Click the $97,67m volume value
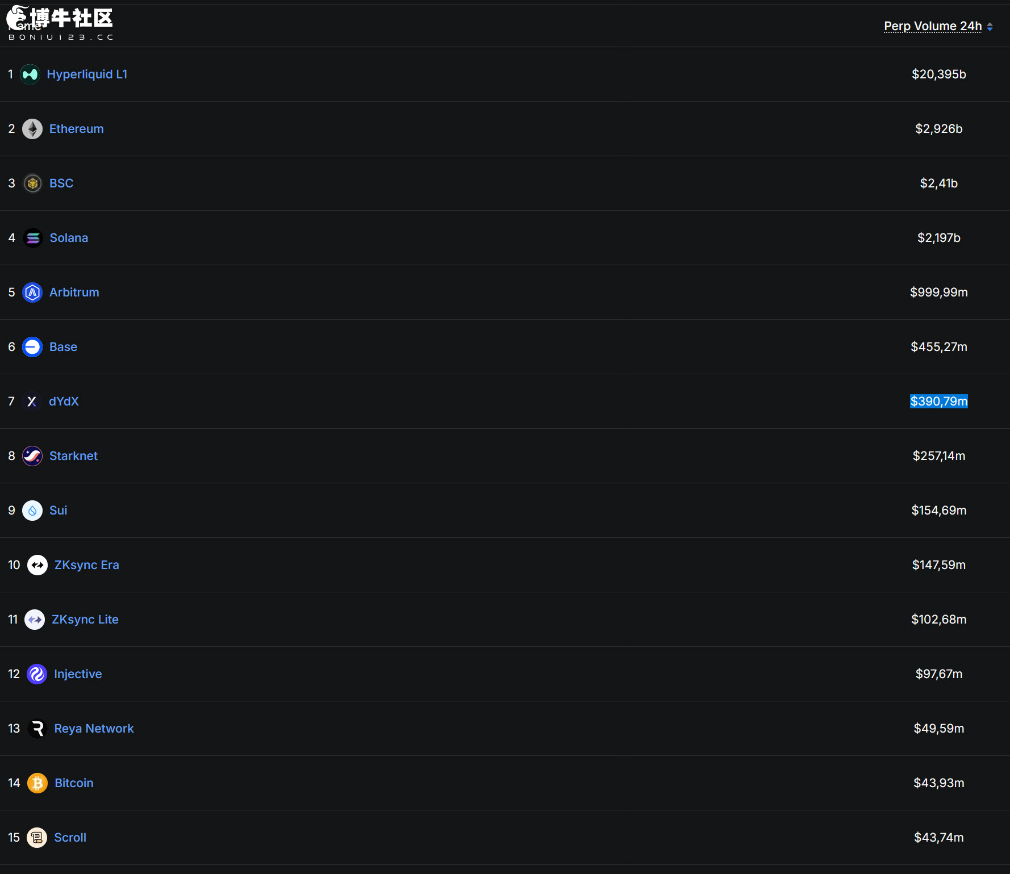The height and width of the screenshot is (874, 1010). click(939, 674)
